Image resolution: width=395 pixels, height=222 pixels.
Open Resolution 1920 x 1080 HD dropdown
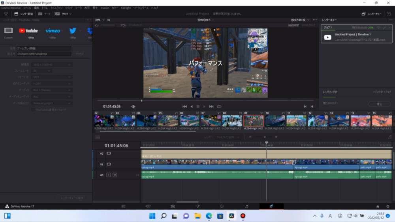52,65
